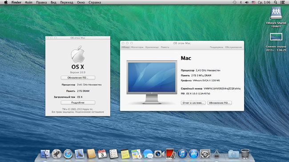This screenshot has width=289, height=162.
Task: Open Spotlight search magnifier icon
Action: [275, 2]
